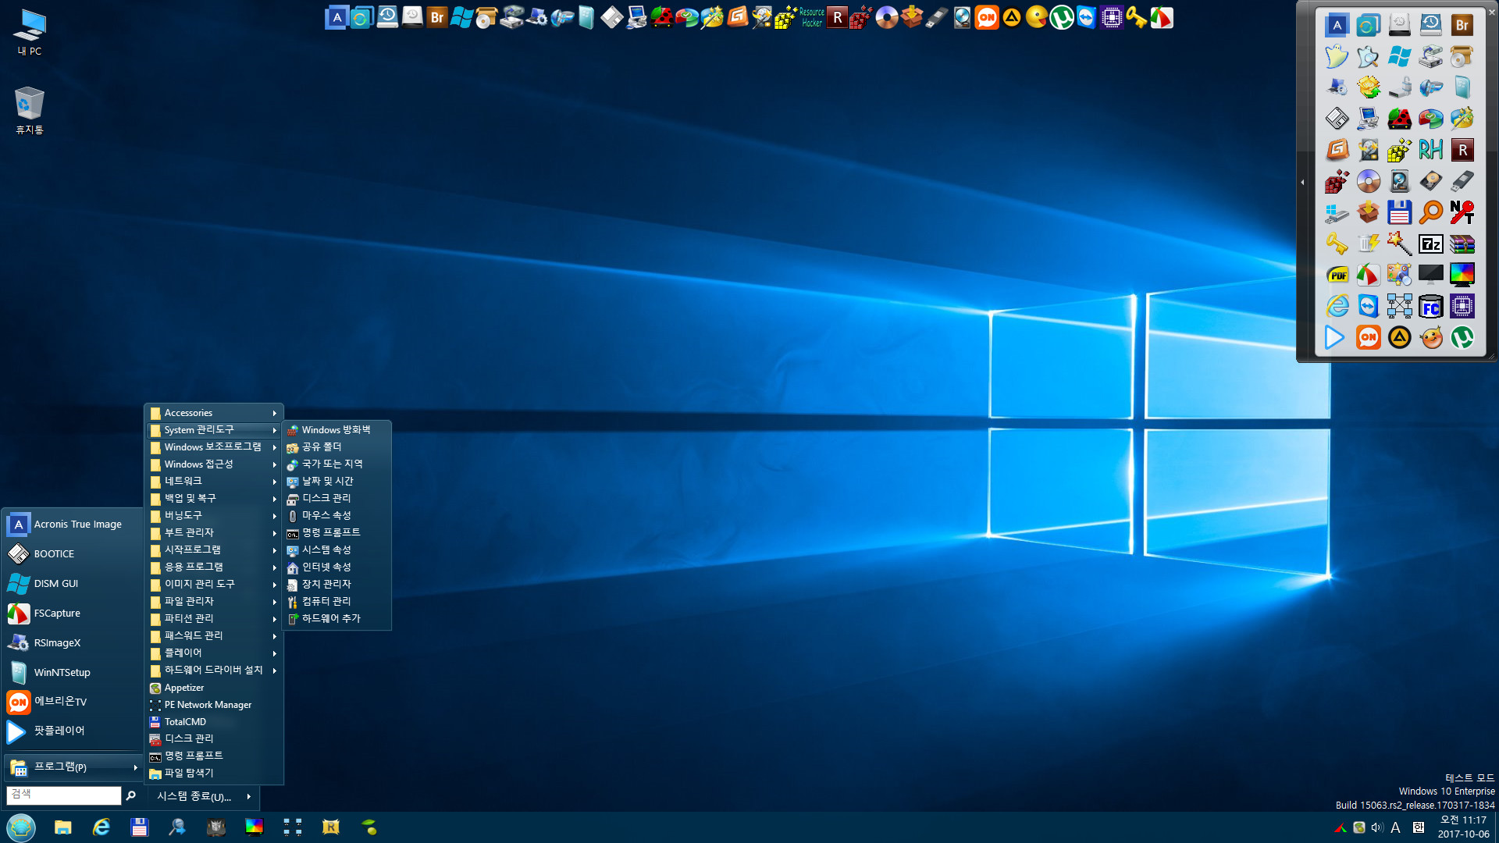Open the RH icon in side panel
This screenshot has height=843, width=1499.
pos(1430,150)
